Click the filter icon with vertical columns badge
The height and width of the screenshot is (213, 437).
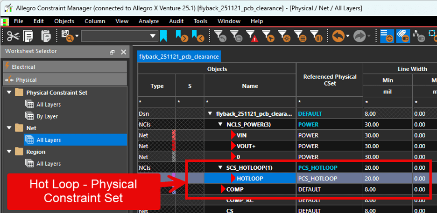(x=317, y=36)
